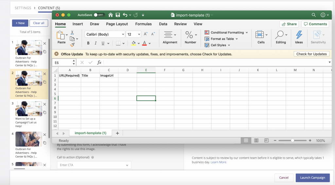
Task: Click the zoom slider handle
Action: click(292, 140)
